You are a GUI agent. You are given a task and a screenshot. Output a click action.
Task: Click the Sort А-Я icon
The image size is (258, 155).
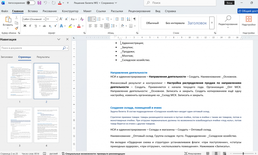pyautogui.click(x=128, y=19)
